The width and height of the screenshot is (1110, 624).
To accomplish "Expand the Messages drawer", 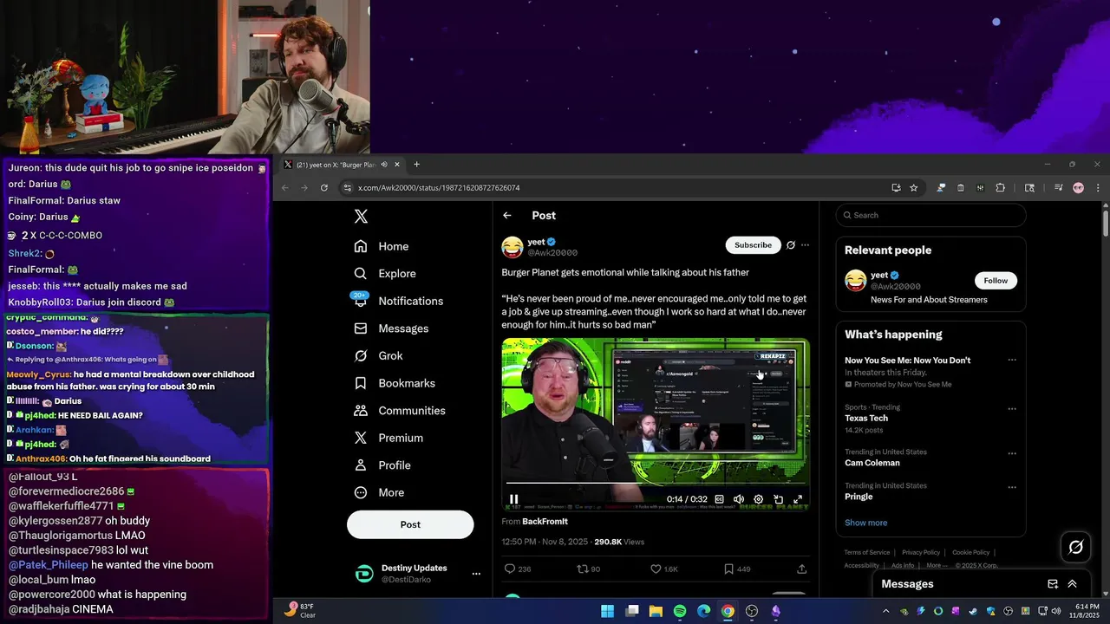I will pyautogui.click(x=1072, y=584).
